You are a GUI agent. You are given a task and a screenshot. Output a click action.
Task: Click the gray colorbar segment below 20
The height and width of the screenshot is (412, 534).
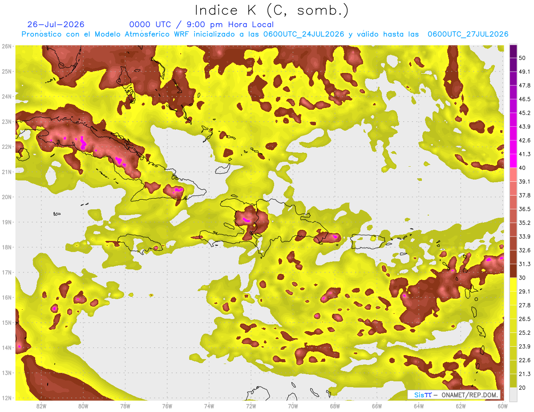point(513,394)
